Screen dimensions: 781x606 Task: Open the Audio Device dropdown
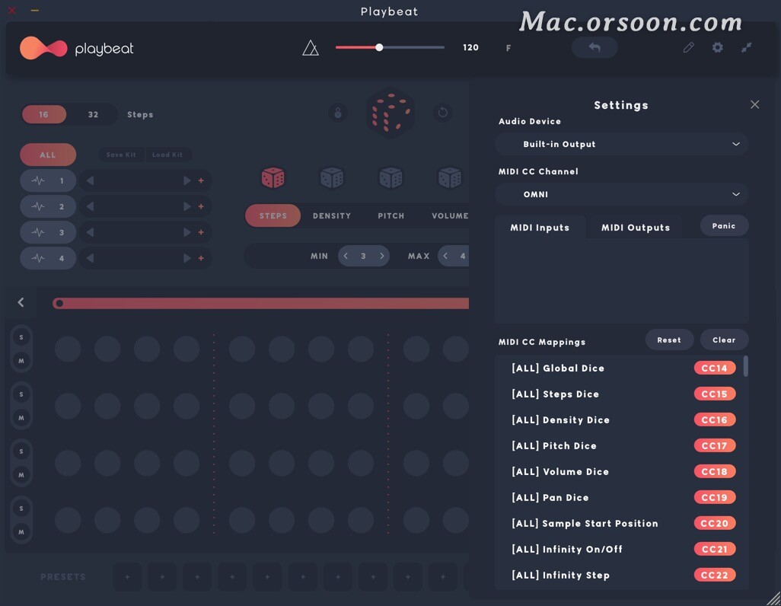(622, 144)
